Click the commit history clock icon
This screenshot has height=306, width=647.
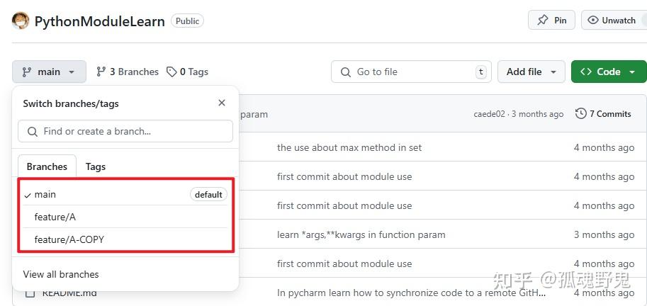(581, 113)
